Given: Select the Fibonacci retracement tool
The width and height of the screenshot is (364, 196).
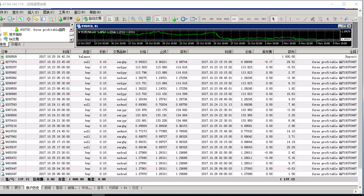Looking at the screenshot, I should (320, 19).
